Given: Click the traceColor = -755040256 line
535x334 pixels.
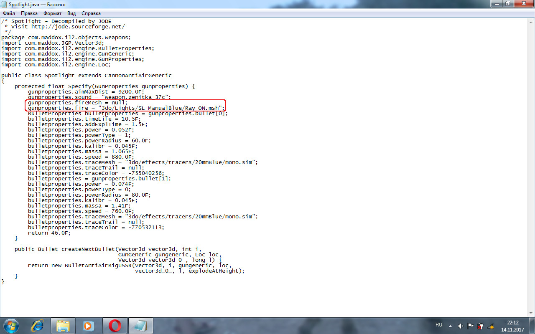Looking at the screenshot, I should pyautogui.click(x=96, y=173).
